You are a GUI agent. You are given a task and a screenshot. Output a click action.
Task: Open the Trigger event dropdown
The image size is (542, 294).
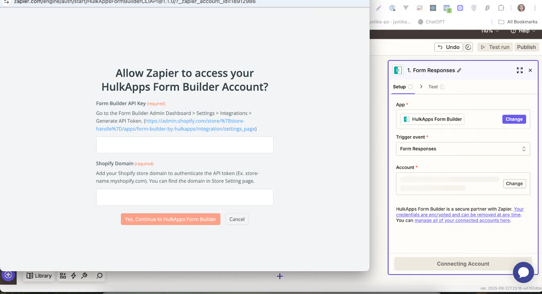[463, 149]
